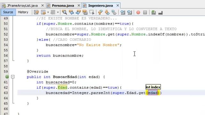The image size is (205, 115).
Task: Click "No Existe Nombre" string literal
Action: (98, 45)
